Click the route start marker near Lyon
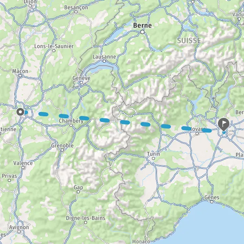This screenshot has width=244, height=244. (20, 112)
